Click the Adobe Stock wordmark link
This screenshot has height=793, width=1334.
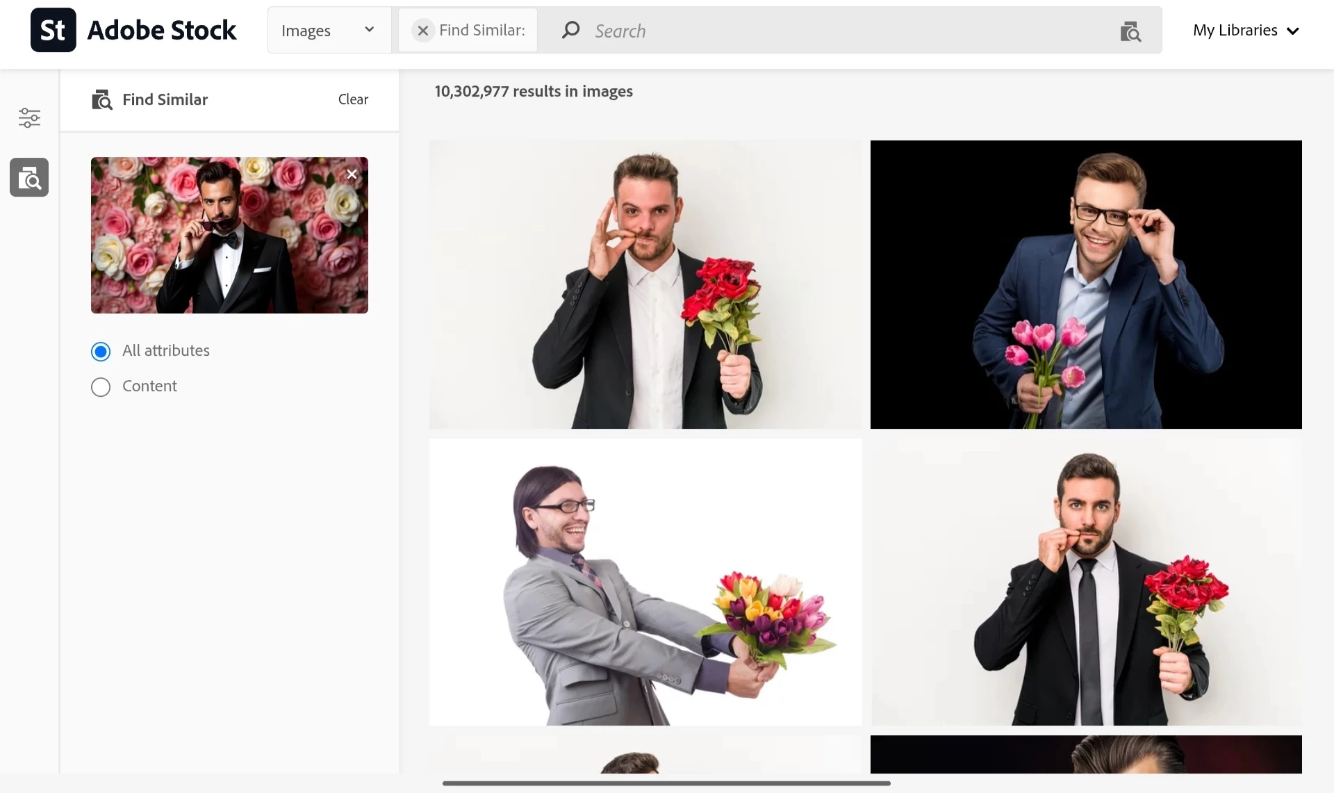coord(161,31)
